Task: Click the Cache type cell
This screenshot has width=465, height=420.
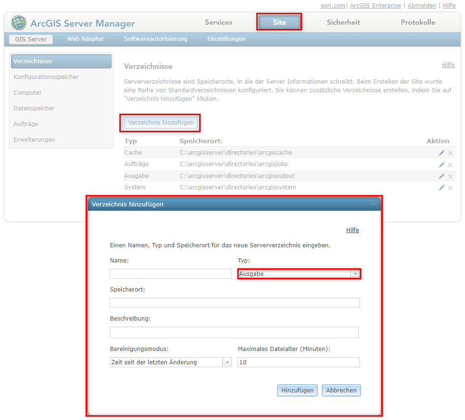Action: (133, 153)
